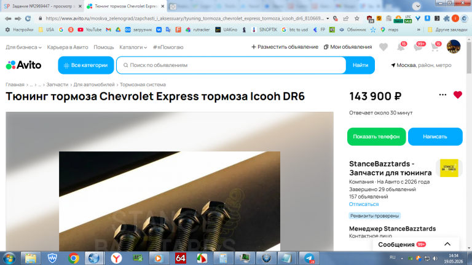Open the VK bookmark icon
The image size is (472, 265).
(x=159, y=30)
